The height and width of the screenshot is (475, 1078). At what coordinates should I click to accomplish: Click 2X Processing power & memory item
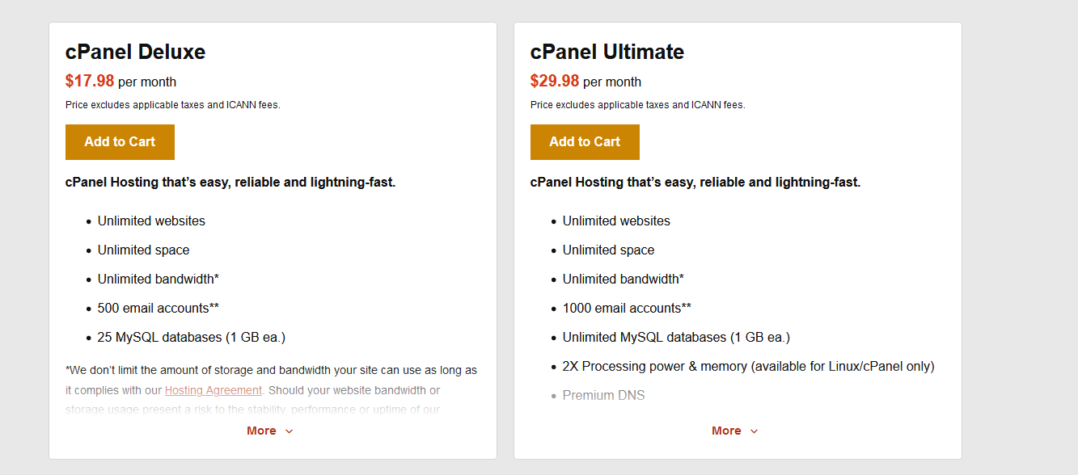coord(749,366)
